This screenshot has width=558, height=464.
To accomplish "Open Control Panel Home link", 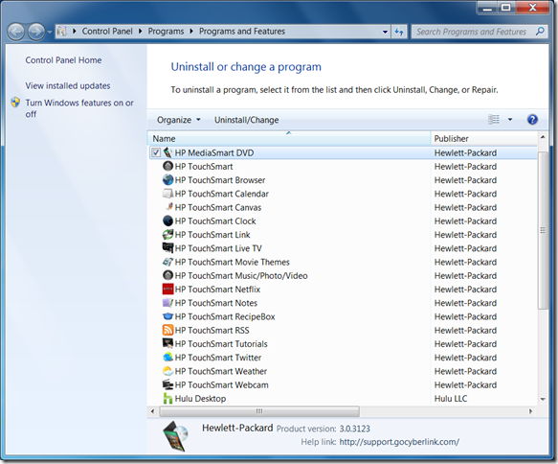I will pos(63,60).
